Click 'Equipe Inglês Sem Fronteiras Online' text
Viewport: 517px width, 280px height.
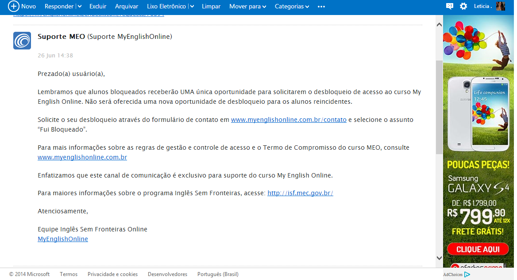pyautogui.click(x=93, y=229)
